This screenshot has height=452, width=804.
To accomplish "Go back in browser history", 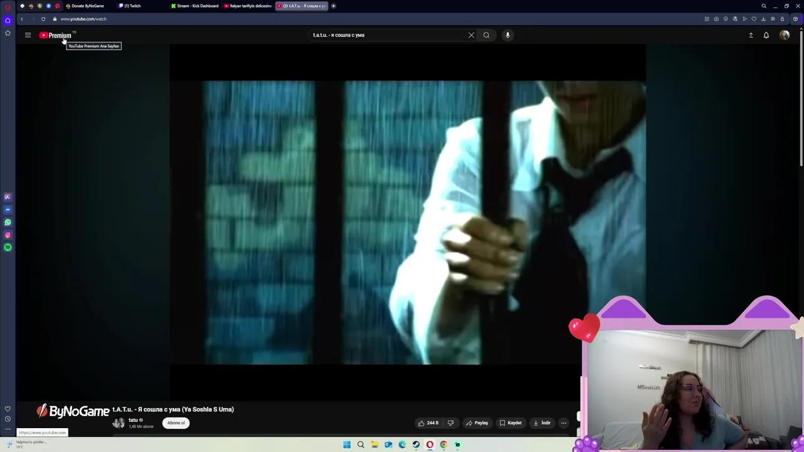I will (22, 19).
